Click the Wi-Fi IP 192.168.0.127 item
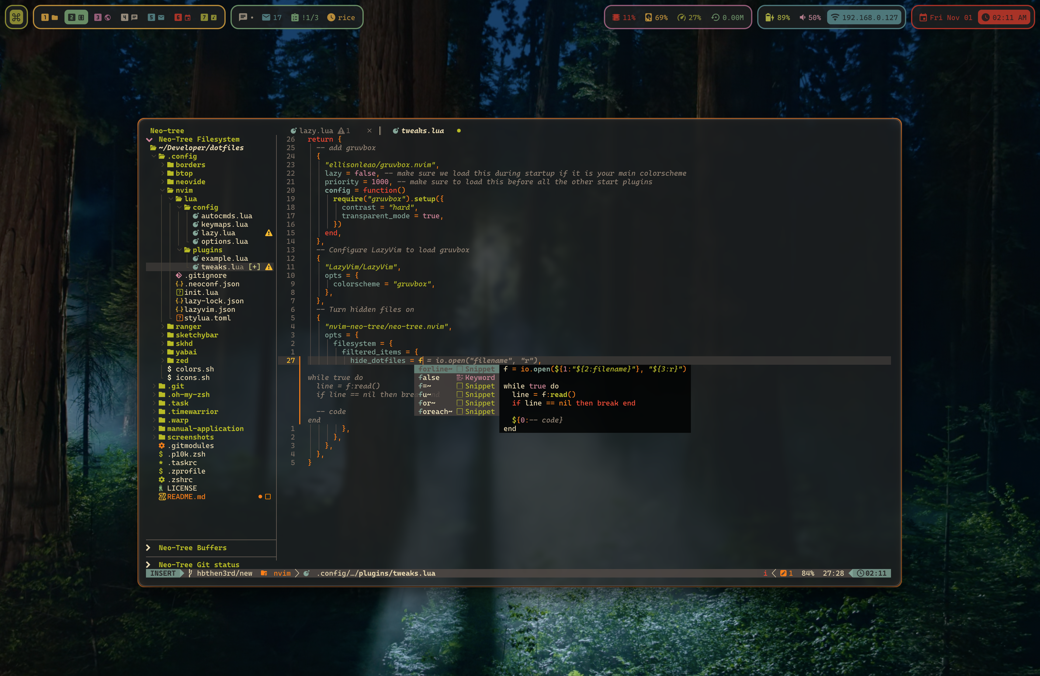This screenshot has width=1040, height=676. coord(864,17)
